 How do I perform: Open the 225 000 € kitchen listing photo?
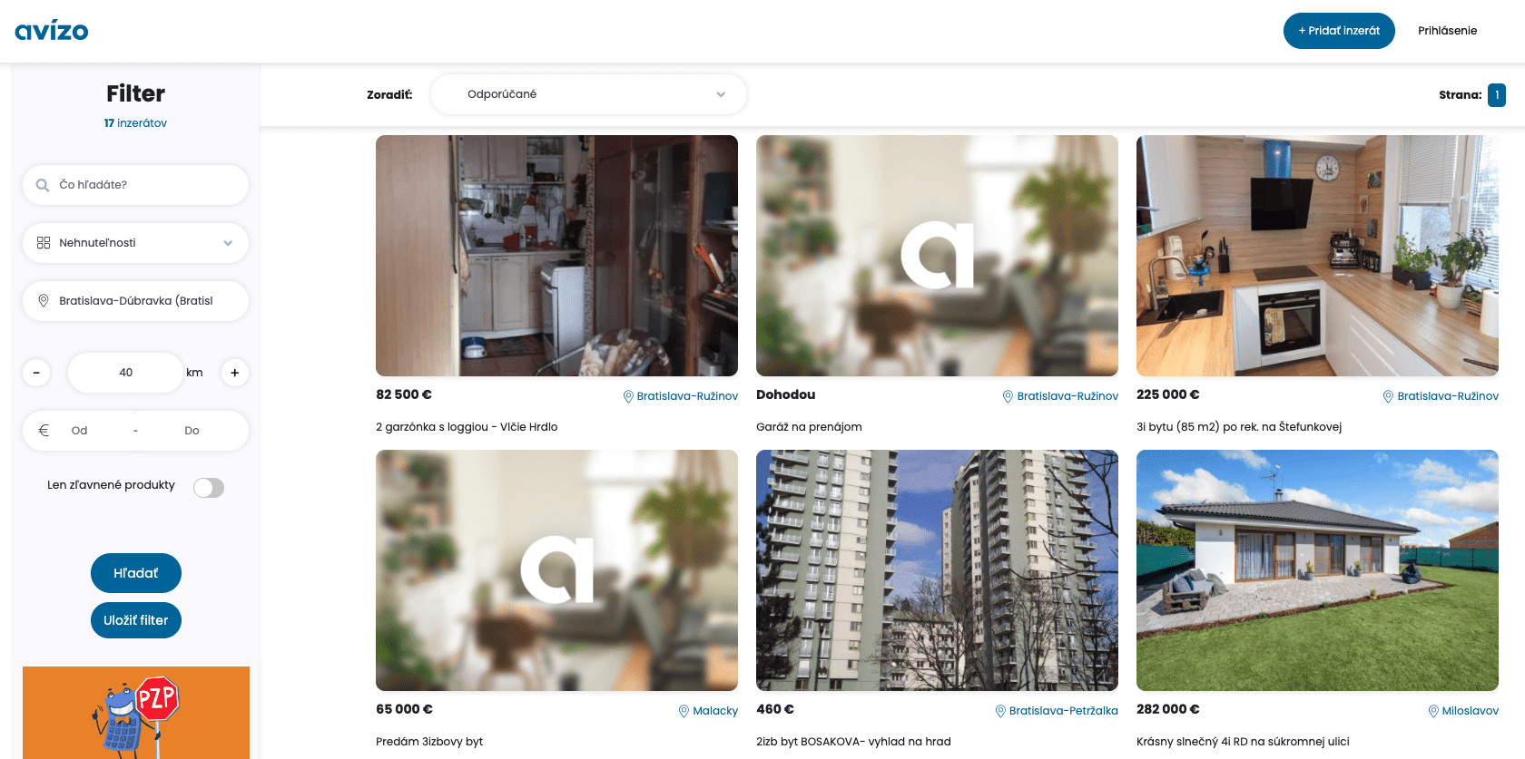1317,256
